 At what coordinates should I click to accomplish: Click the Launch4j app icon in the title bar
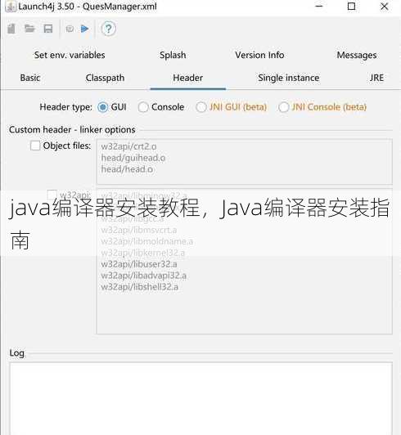(x=11, y=7)
